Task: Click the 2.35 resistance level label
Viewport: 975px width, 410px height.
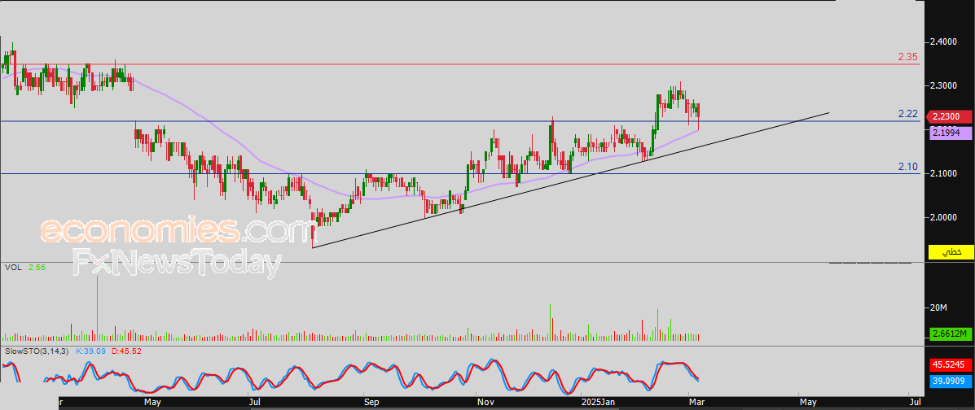Action: click(908, 56)
